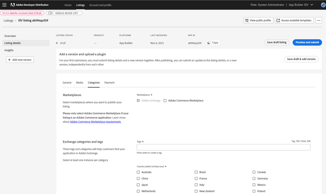
Task: Go back to Listings breadcrumb
Action: click(x=8, y=20)
